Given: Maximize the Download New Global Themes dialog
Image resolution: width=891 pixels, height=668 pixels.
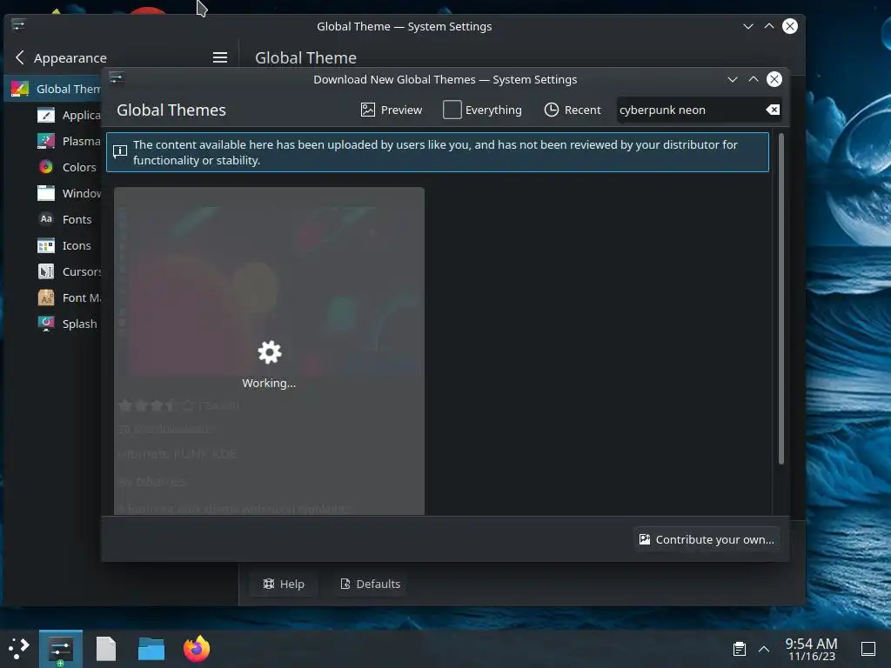Looking at the screenshot, I should click(754, 79).
